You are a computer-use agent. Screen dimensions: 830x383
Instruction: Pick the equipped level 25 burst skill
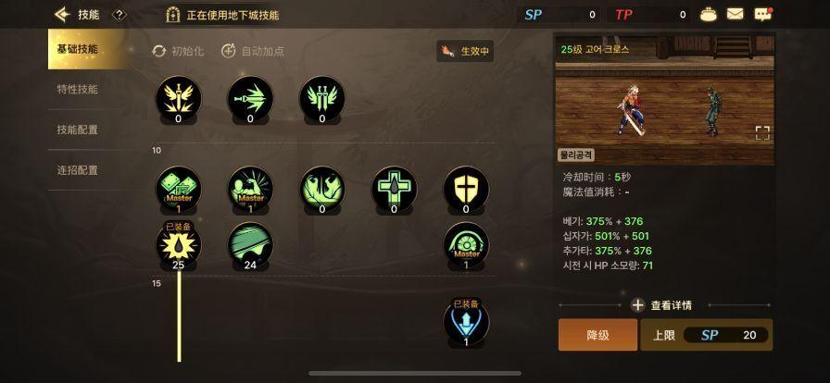179,245
